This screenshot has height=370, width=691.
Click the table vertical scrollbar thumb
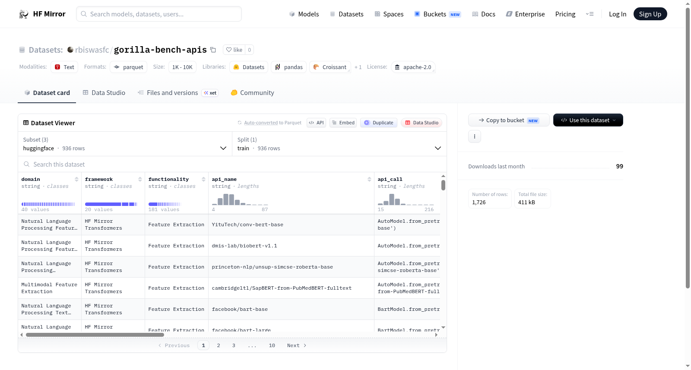pyautogui.click(x=443, y=185)
